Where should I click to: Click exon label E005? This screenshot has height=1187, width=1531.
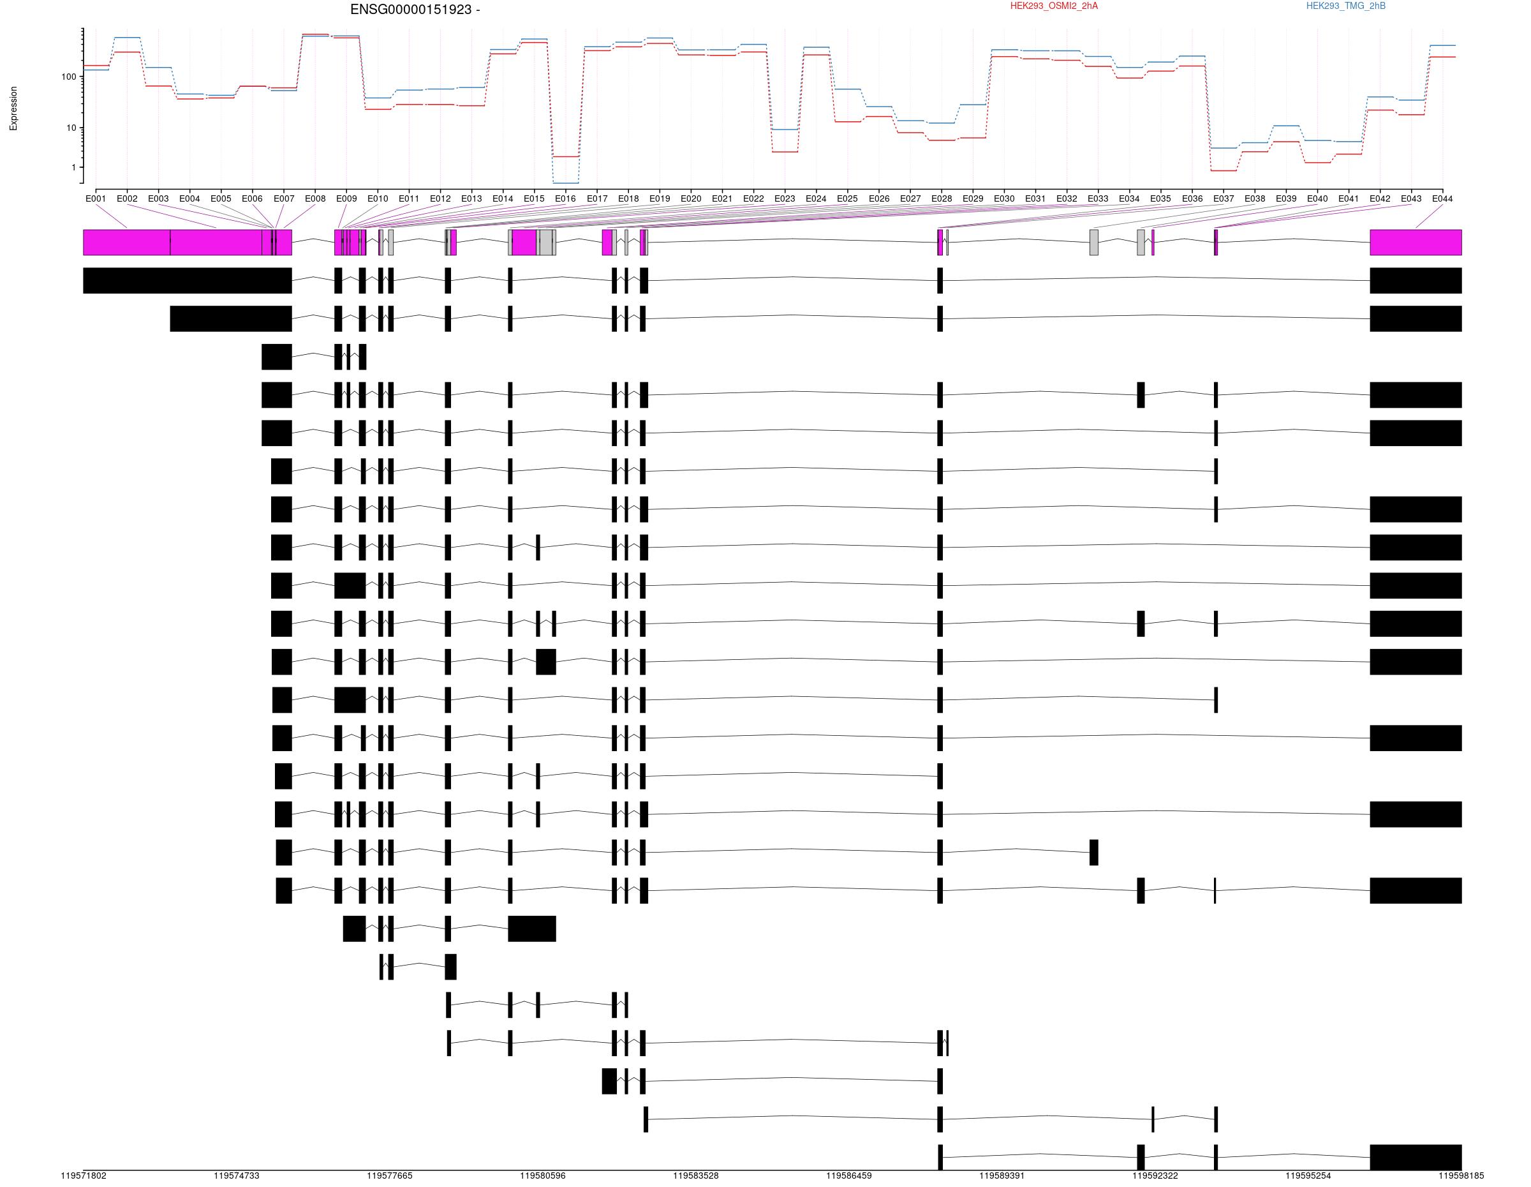pyautogui.click(x=221, y=198)
